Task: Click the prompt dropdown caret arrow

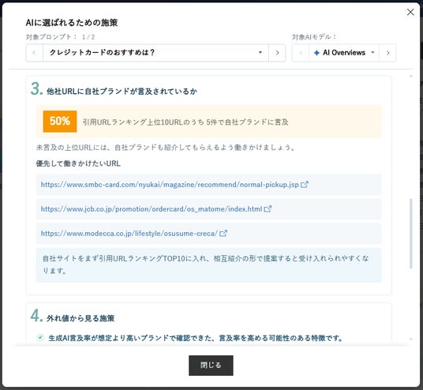Action: (x=260, y=52)
